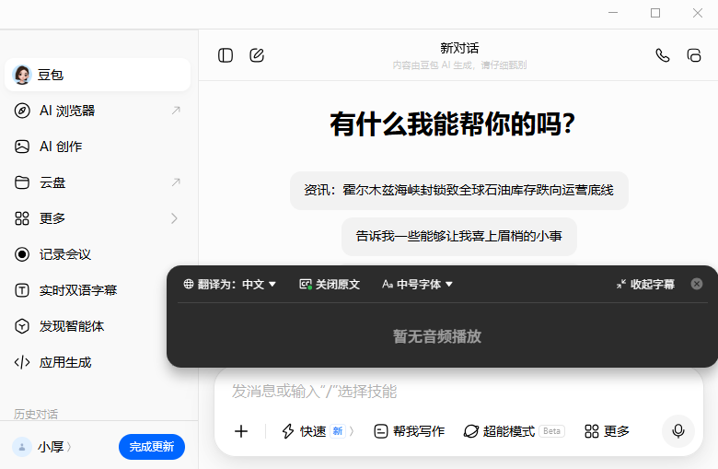718x469 pixels.
Task: Click the plus attachment icon
Action: pos(241,431)
